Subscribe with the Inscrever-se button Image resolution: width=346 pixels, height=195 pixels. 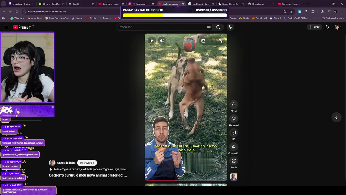click(87, 163)
